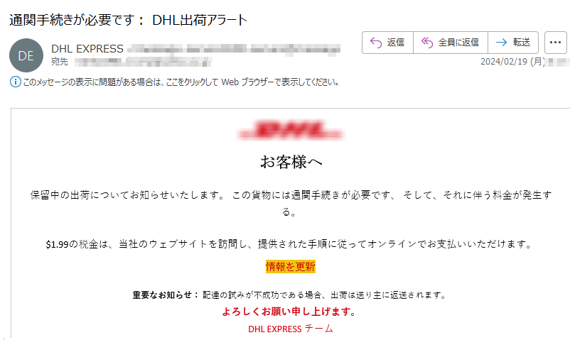
Task: Click the reply arrow icon
Action: click(376, 43)
